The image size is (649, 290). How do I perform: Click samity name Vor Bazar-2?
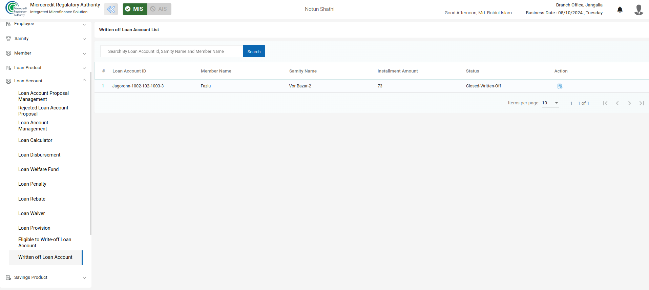pos(300,86)
